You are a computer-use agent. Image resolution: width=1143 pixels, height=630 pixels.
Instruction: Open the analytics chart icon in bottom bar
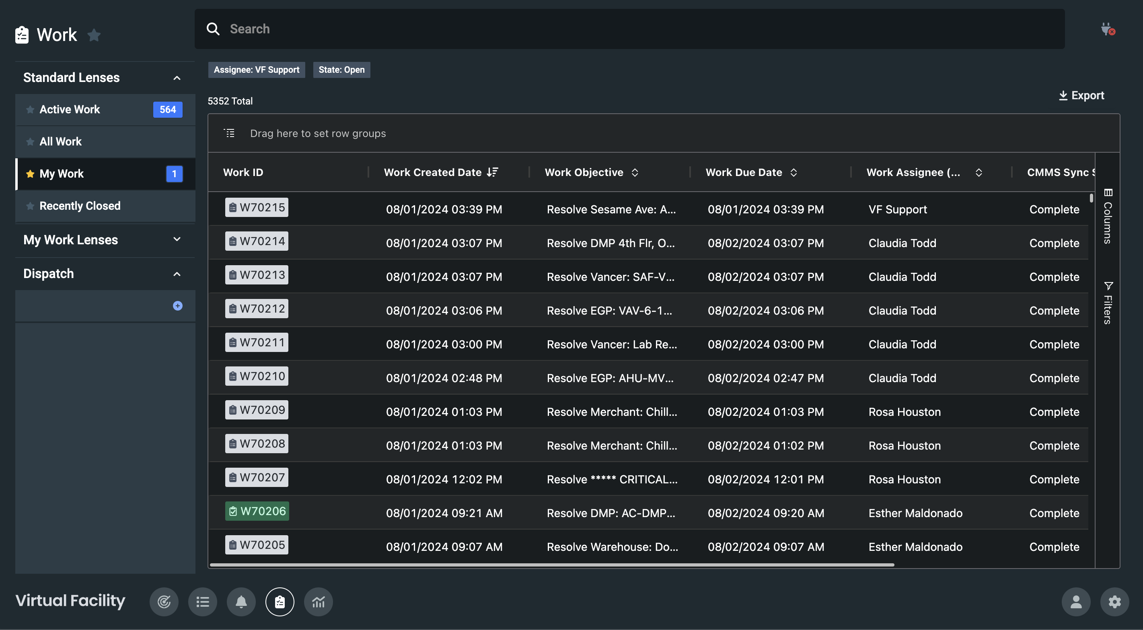(318, 601)
